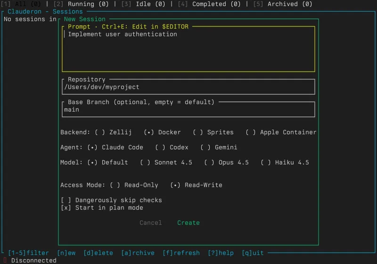Select the Default model option
The width and height of the screenshot is (377, 264).
pyautogui.click(x=107, y=163)
